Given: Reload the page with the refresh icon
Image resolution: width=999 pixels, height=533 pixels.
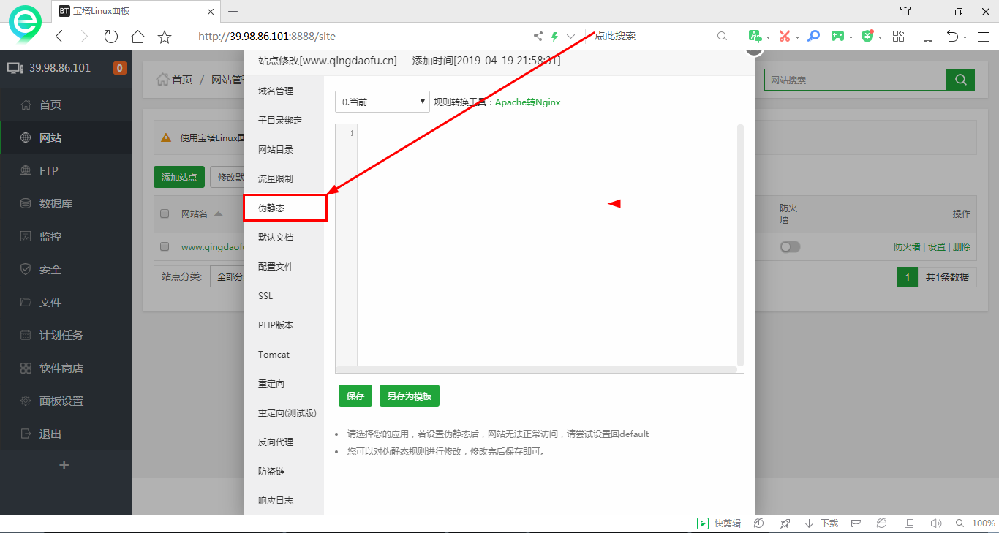Looking at the screenshot, I should click(x=110, y=36).
